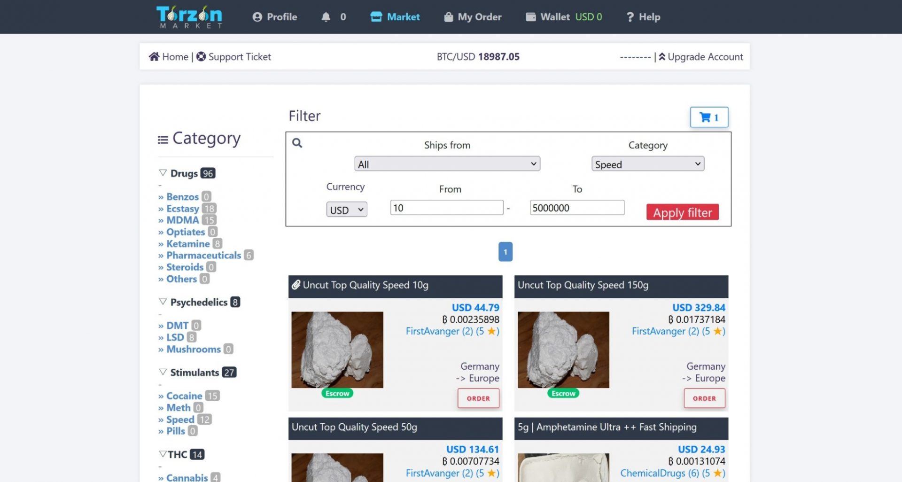Select page 1 of results
Viewport: 902px width, 482px height.
[x=505, y=252]
